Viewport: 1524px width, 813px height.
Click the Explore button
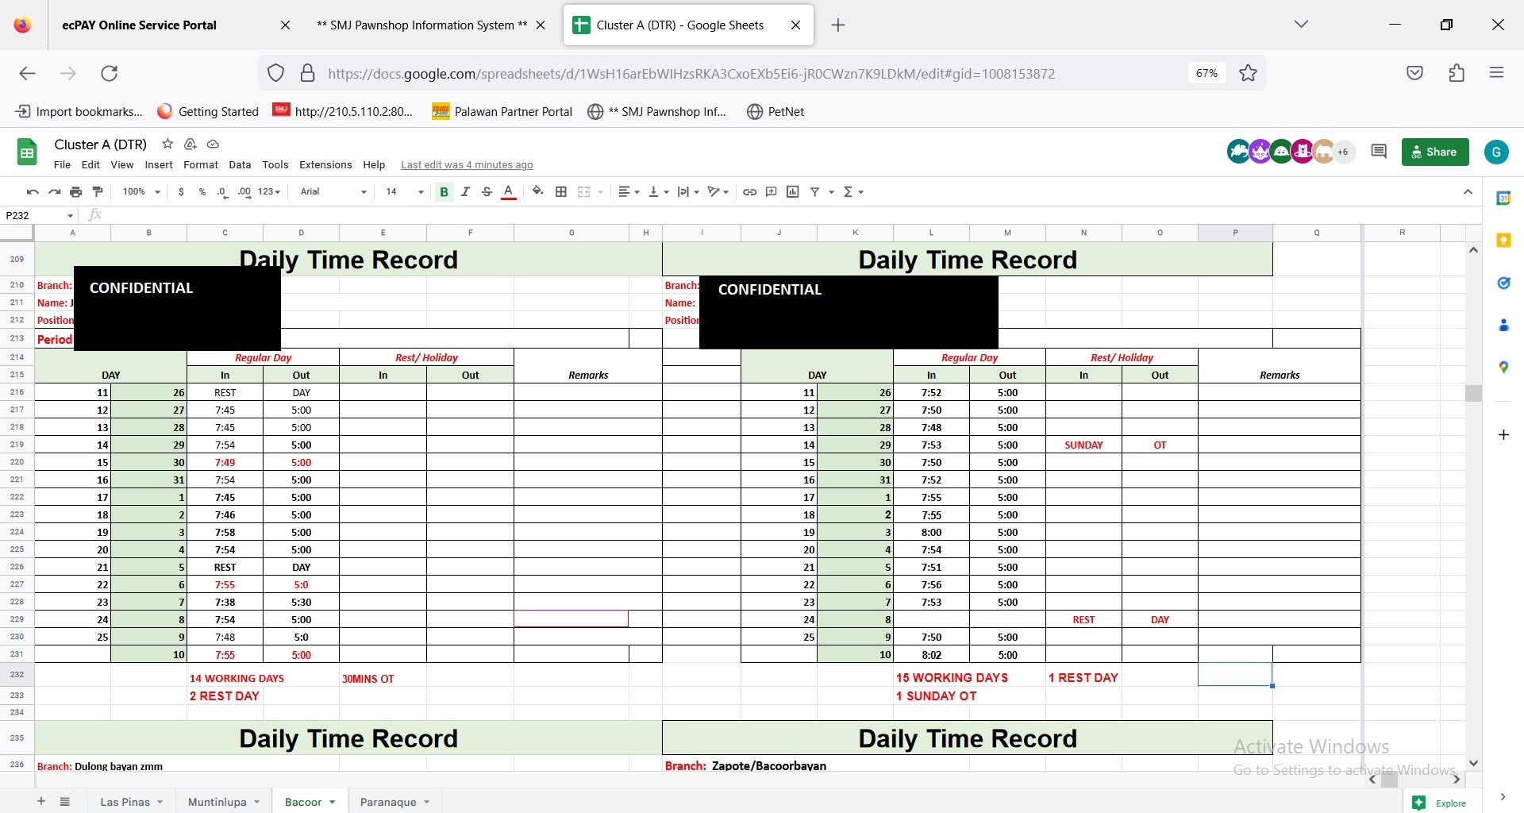(1440, 803)
